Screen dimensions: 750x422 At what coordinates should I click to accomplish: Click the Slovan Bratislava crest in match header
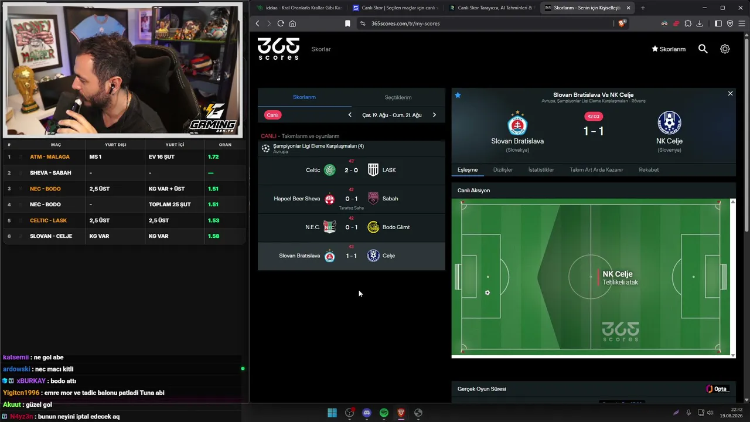517,123
